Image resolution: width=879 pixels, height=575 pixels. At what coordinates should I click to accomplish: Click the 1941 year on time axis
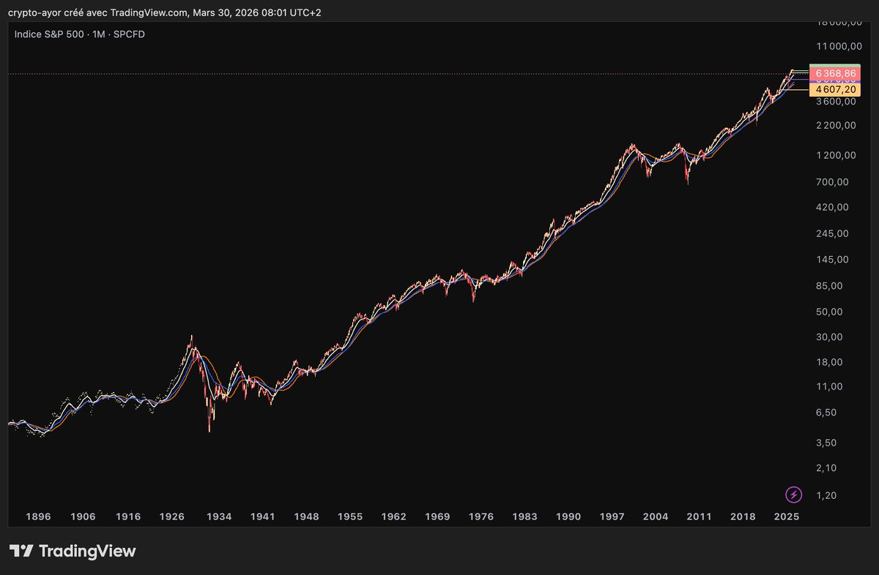(x=262, y=516)
